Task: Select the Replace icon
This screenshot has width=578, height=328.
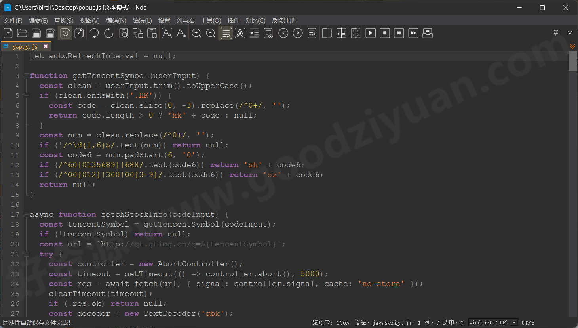Action: [137, 33]
